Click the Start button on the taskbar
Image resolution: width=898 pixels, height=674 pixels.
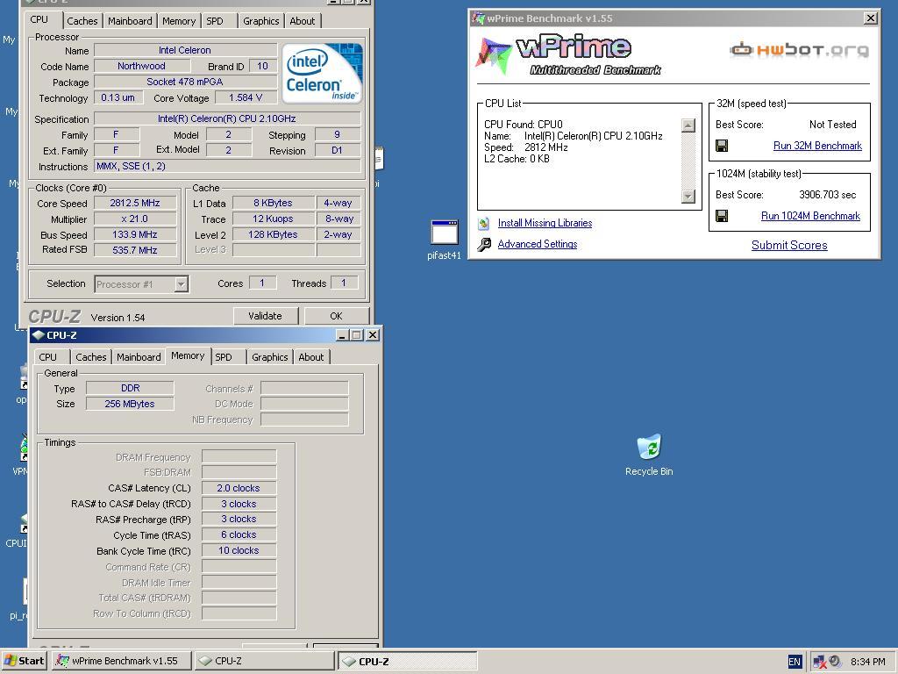(24, 661)
